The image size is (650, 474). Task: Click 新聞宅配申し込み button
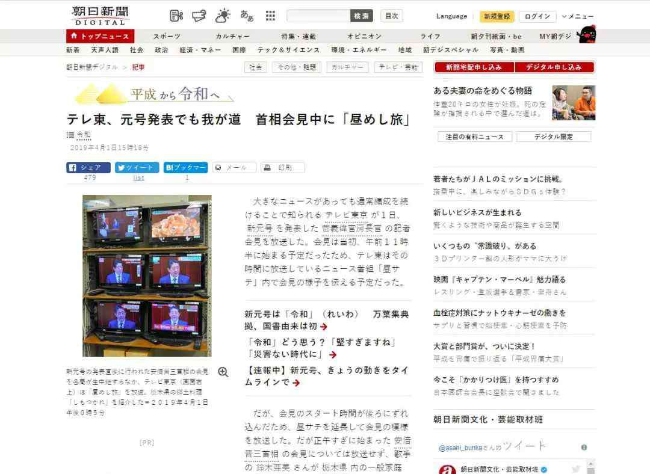474,67
